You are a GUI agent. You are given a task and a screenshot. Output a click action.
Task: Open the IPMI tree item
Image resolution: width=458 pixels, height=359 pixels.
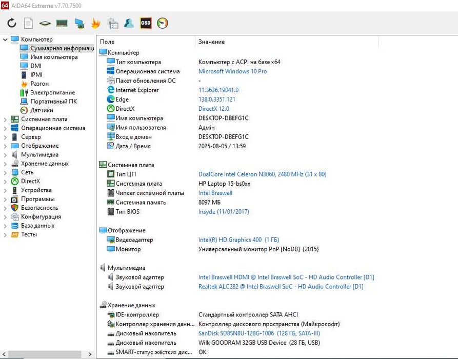(x=32, y=75)
